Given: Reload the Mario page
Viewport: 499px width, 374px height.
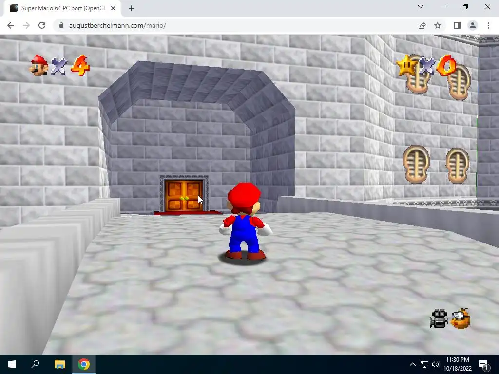Looking at the screenshot, I should [42, 25].
